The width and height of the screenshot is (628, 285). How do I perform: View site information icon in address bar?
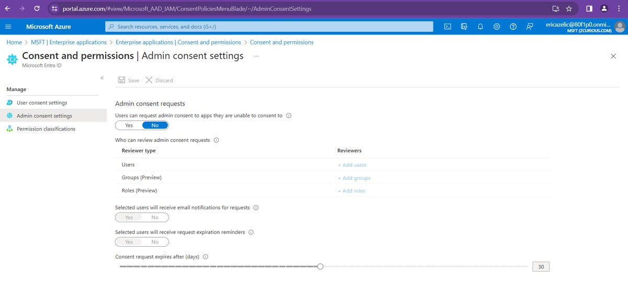point(54,8)
